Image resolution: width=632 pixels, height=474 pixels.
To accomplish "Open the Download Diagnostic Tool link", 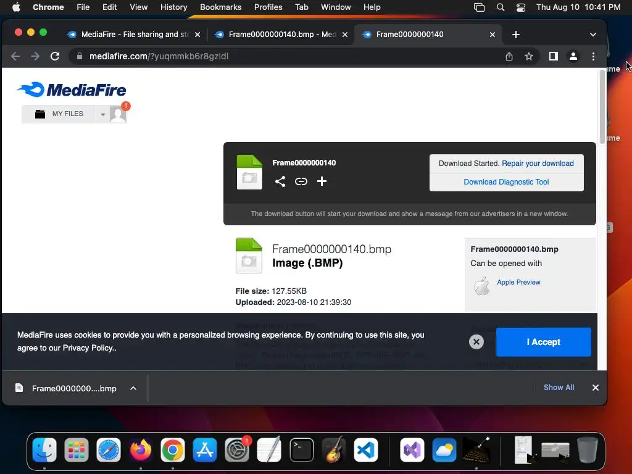I will pyautogui.click(x=506, y=182).
